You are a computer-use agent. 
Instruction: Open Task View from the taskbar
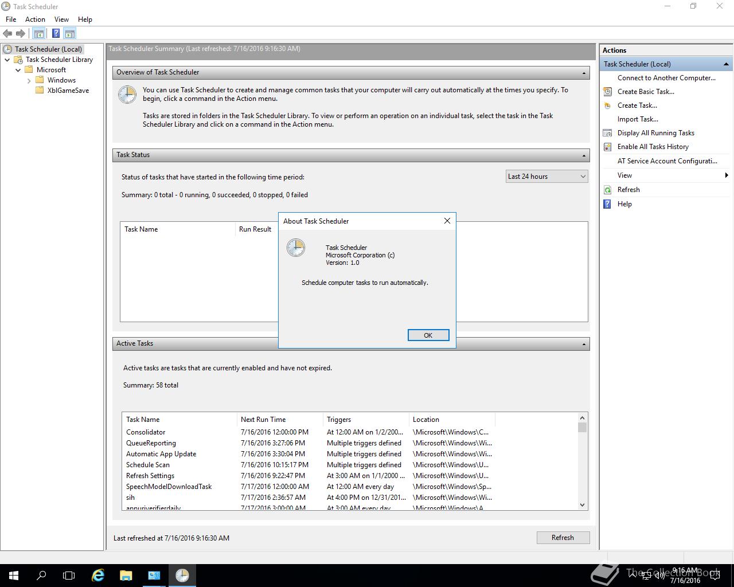pyautogui.click(x=69, y=576)
